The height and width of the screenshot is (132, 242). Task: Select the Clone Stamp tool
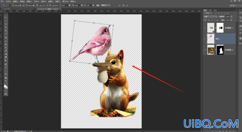(x=6, y=44)
